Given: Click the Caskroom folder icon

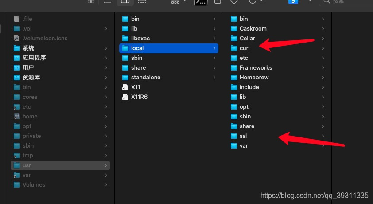Looking at the screenshot, I should (x=234, y=28).
